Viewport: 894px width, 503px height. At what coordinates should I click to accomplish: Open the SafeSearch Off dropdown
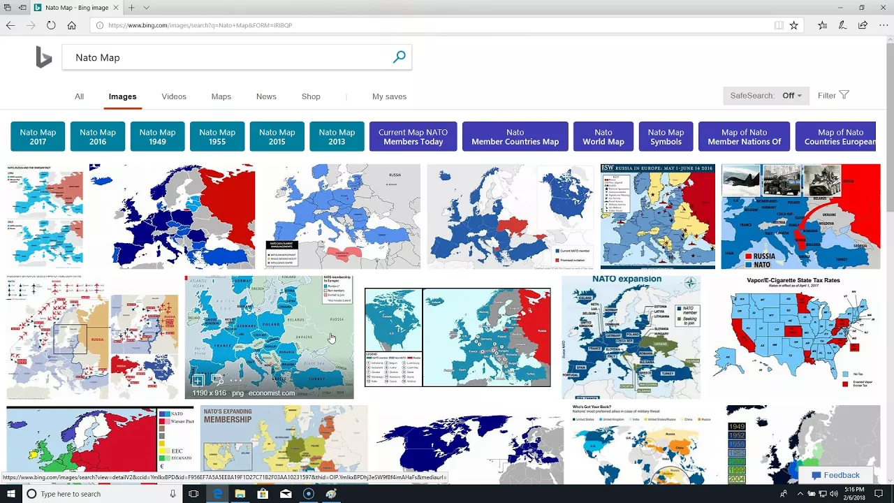pyautogui.click(x=766, y=96)
